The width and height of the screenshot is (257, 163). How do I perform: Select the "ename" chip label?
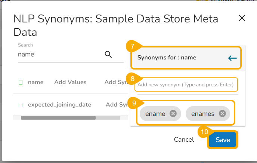[x=155, y=114]
